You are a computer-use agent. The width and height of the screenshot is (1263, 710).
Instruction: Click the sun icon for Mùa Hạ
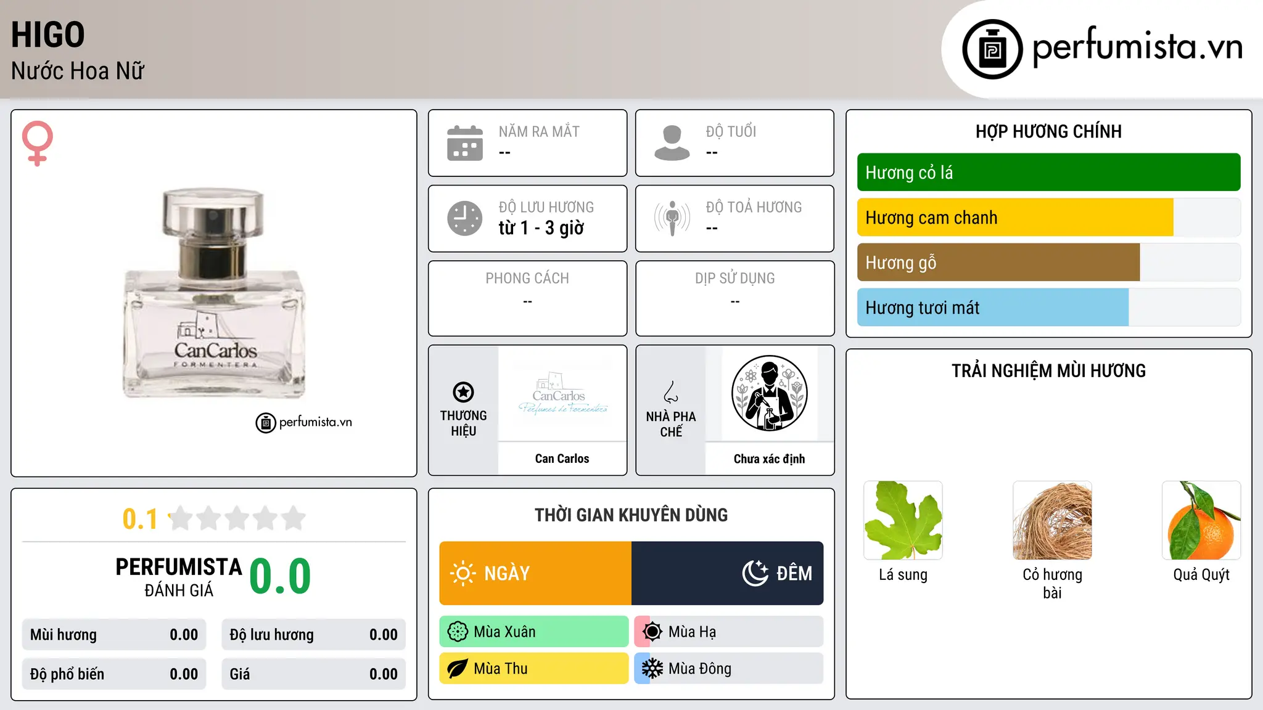[652, 632]
